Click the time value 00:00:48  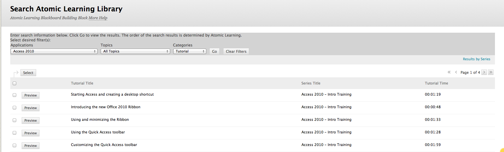pos(433,107)
